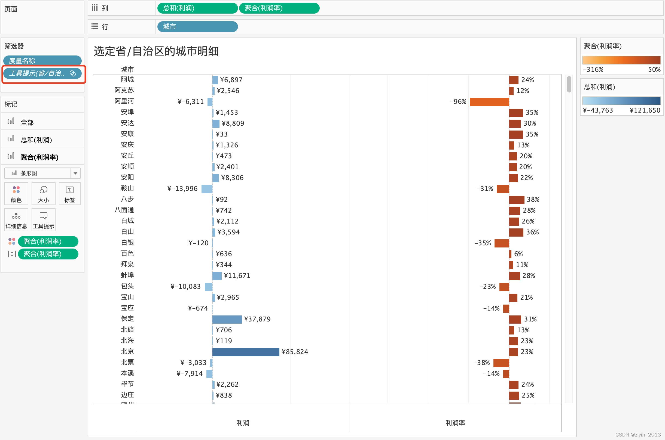Open the Size mark card
This screenshot has width=665, height=440.
point(43,193)
